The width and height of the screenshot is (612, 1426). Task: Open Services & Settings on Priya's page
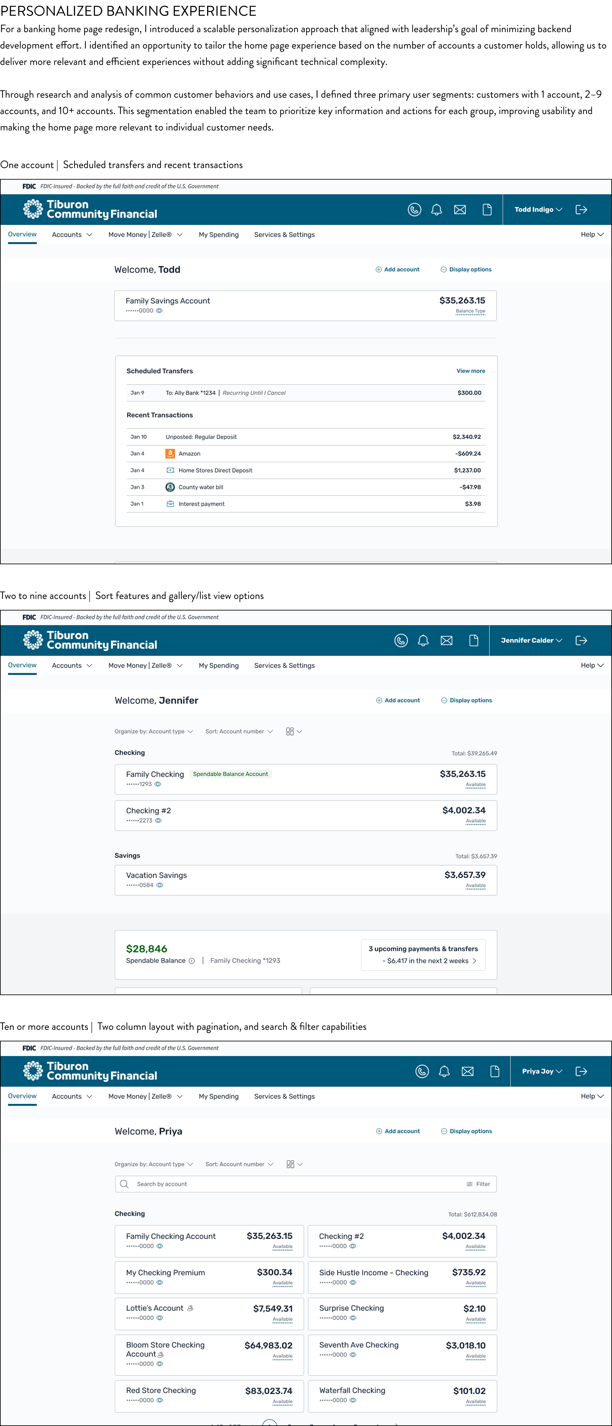pyautogui.click(x=284, y=1096)
